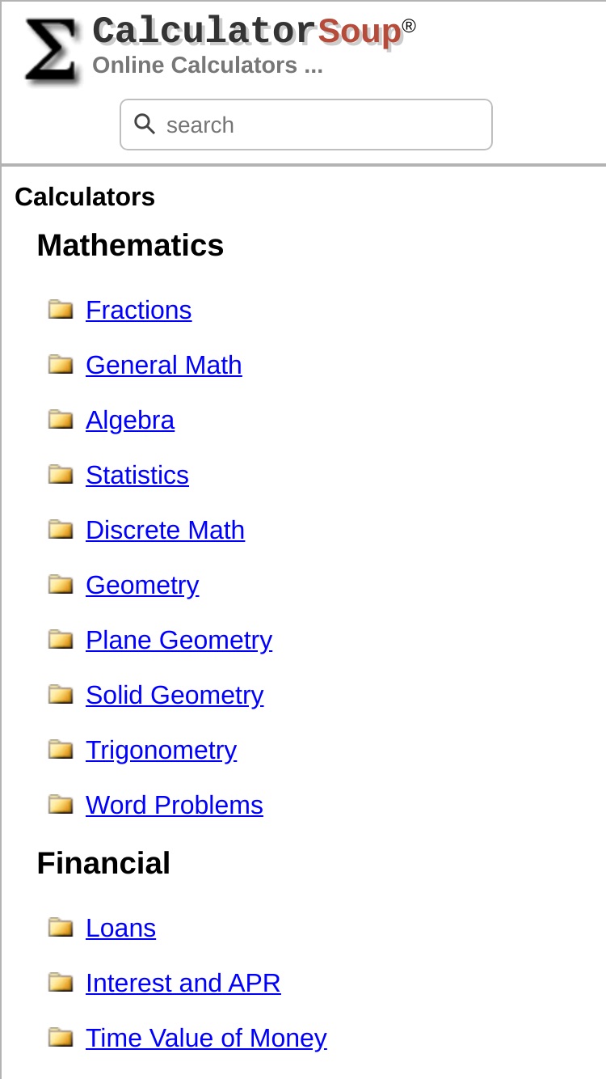Open the Plane Geometry link

(179, 640)
